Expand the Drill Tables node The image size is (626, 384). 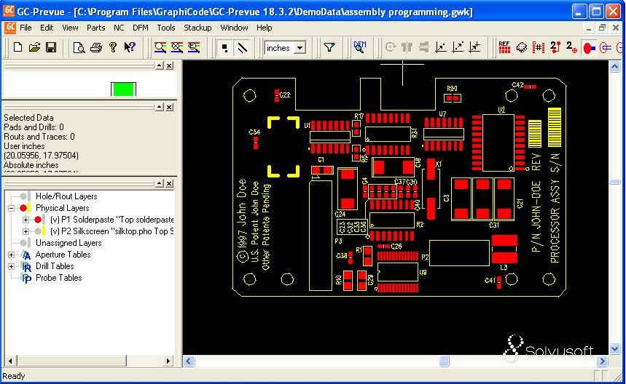(11, 266)
